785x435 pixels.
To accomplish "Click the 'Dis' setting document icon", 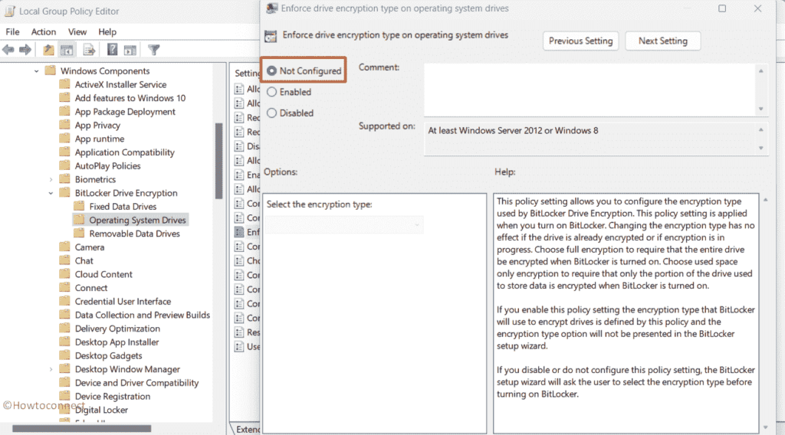I will point(239,146).
